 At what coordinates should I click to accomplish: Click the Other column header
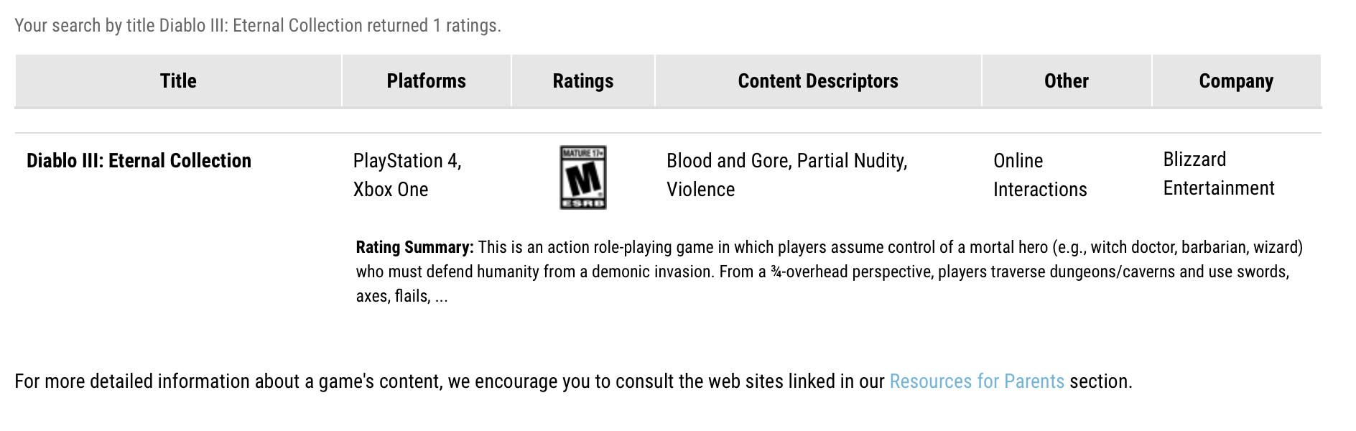coord(1066,81)
